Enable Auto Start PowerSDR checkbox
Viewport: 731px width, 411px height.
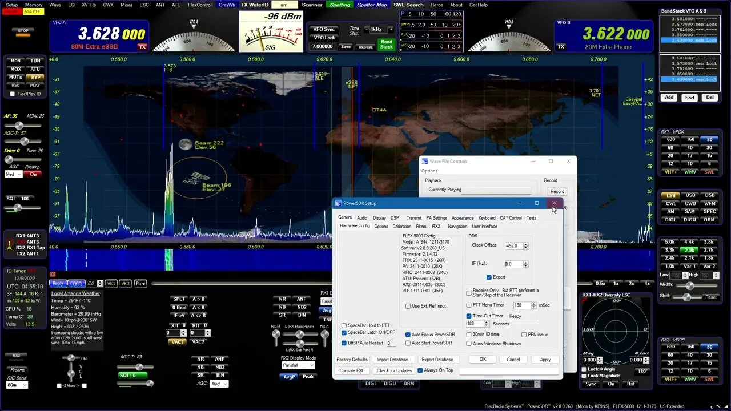click(x=408, y=343)
